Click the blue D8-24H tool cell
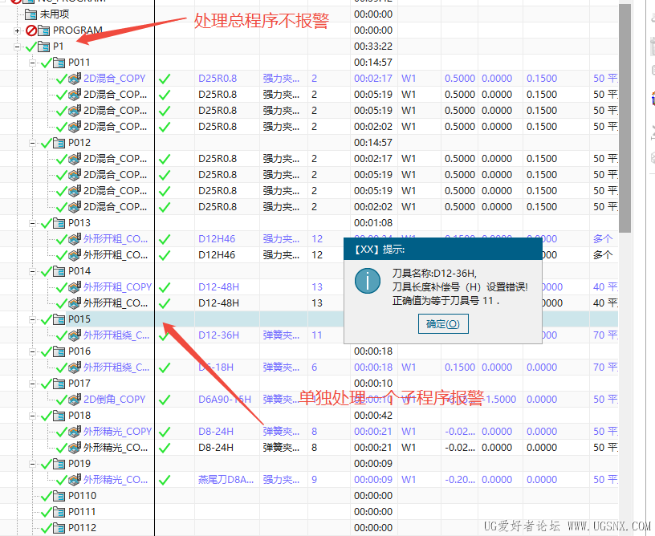655x536 pixels. (x=216, y=432)
